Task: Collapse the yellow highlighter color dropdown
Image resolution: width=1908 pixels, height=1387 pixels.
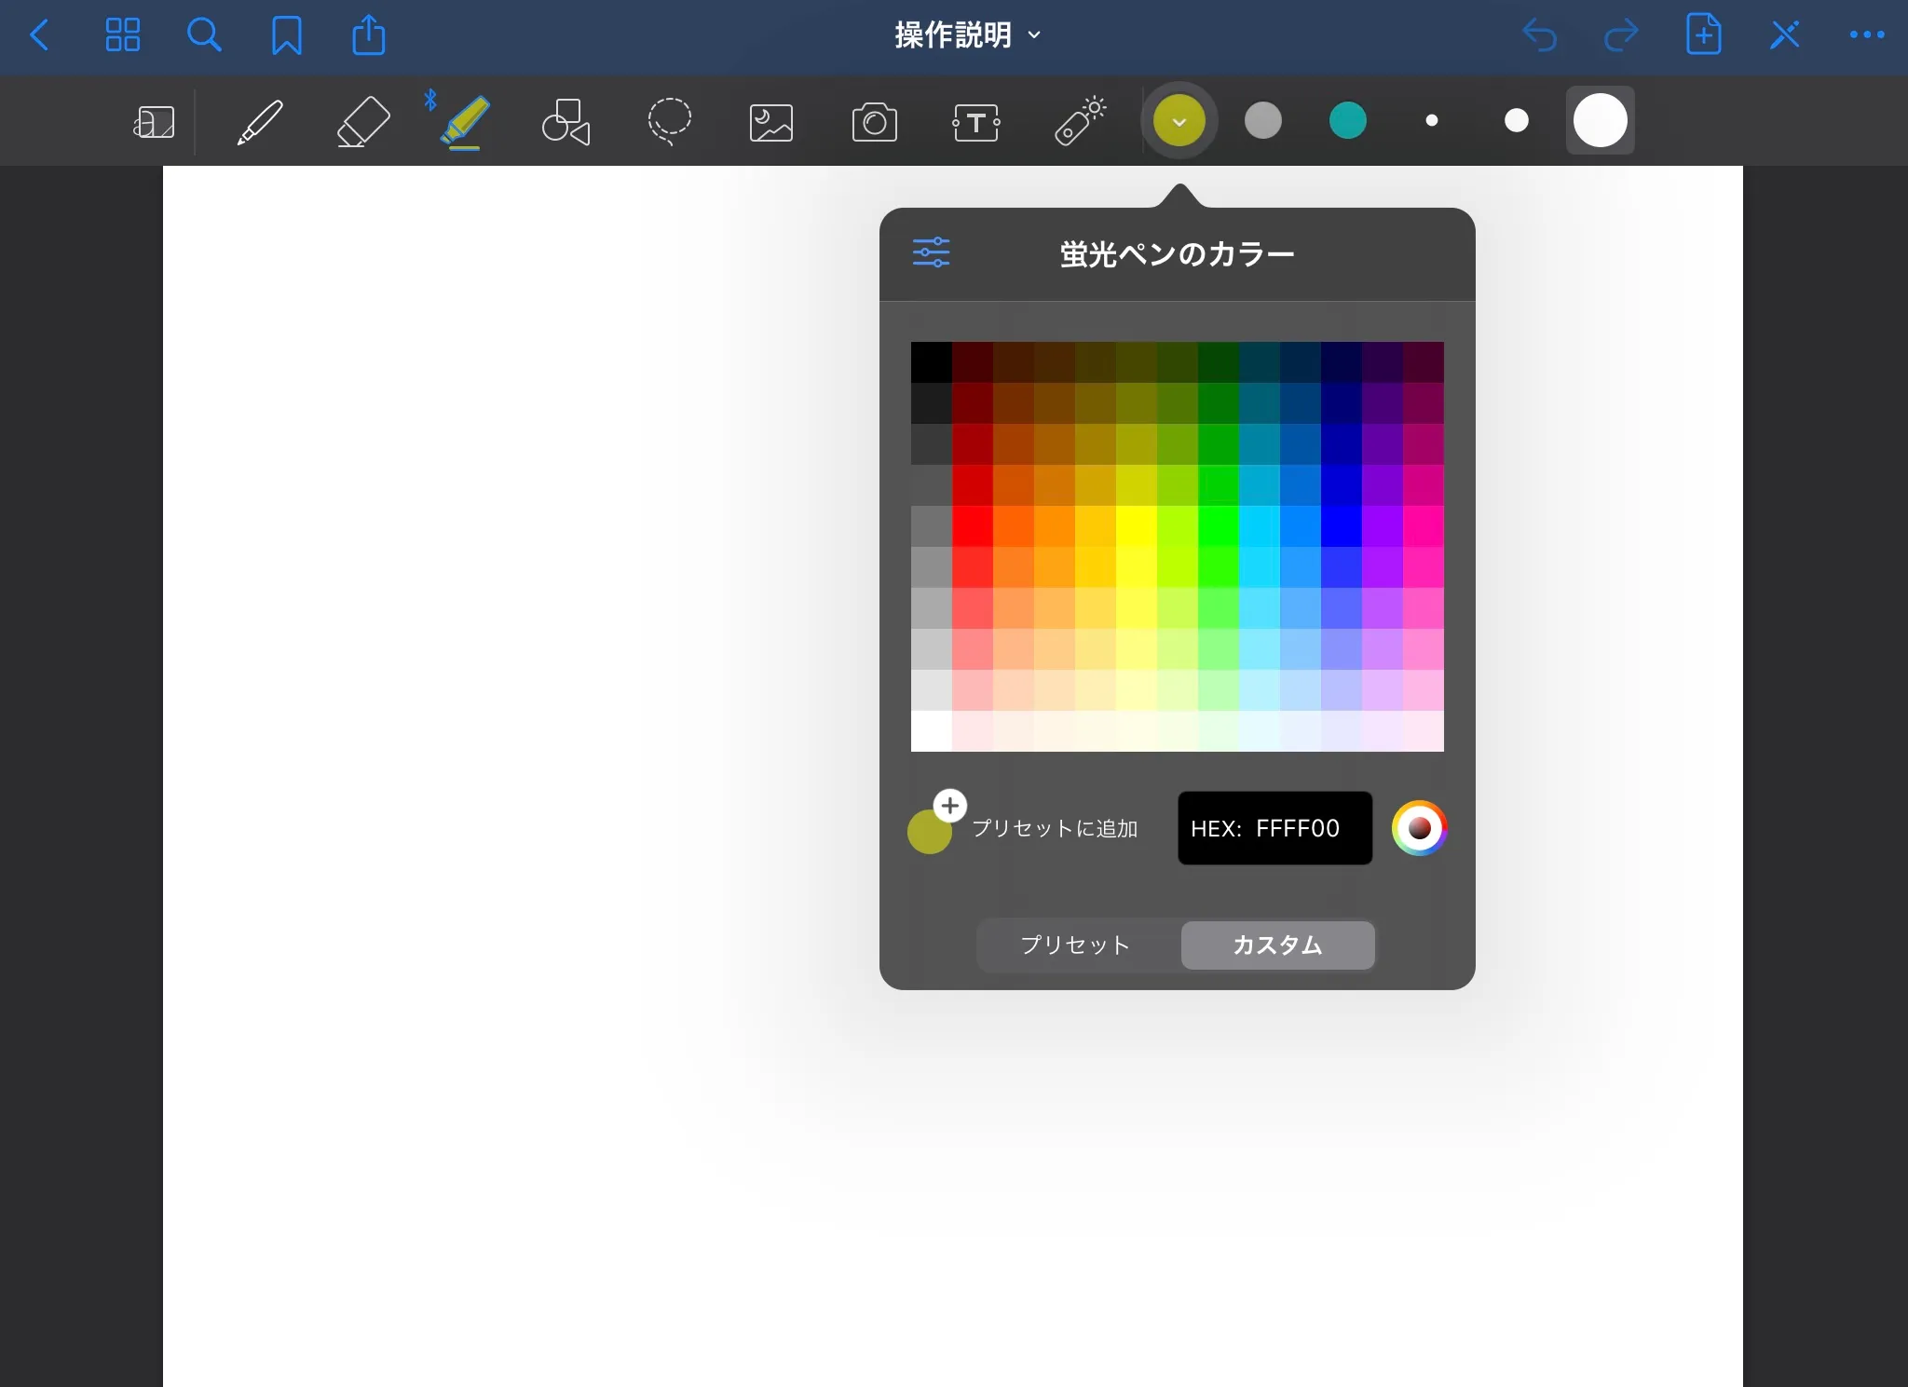Action: (x=1179, y=120)
